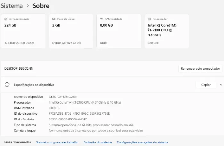
Task: Click the video card icon beside Placa de vídeo
Action: [54, 19]
